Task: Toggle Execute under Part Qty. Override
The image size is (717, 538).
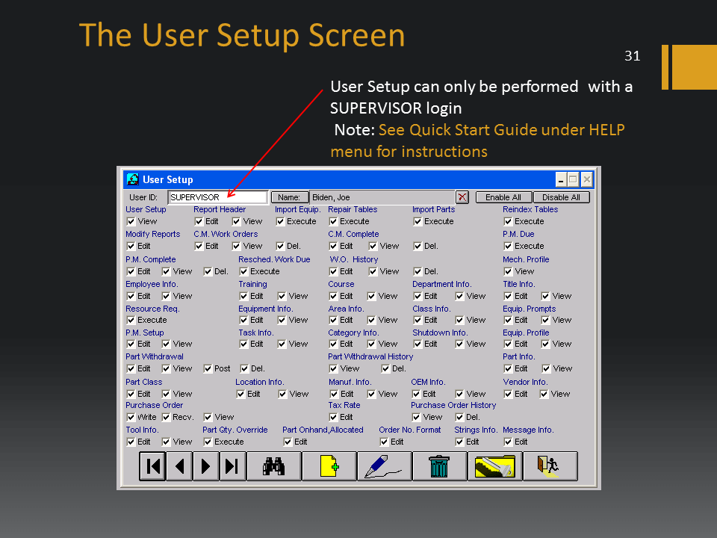Action: [208, 442]
